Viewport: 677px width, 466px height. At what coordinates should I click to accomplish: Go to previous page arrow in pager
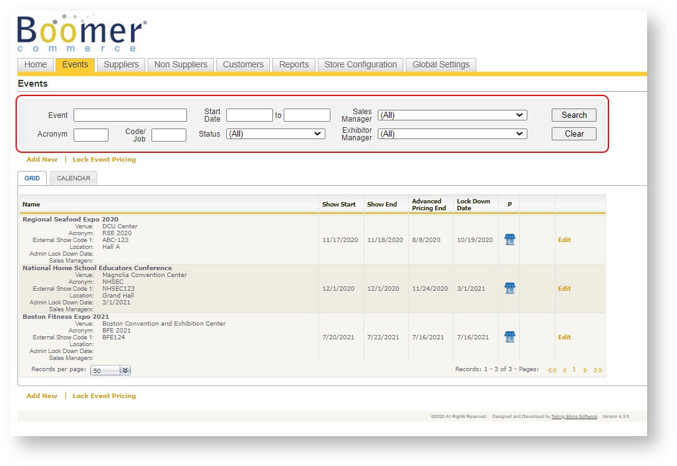[564, 370]
